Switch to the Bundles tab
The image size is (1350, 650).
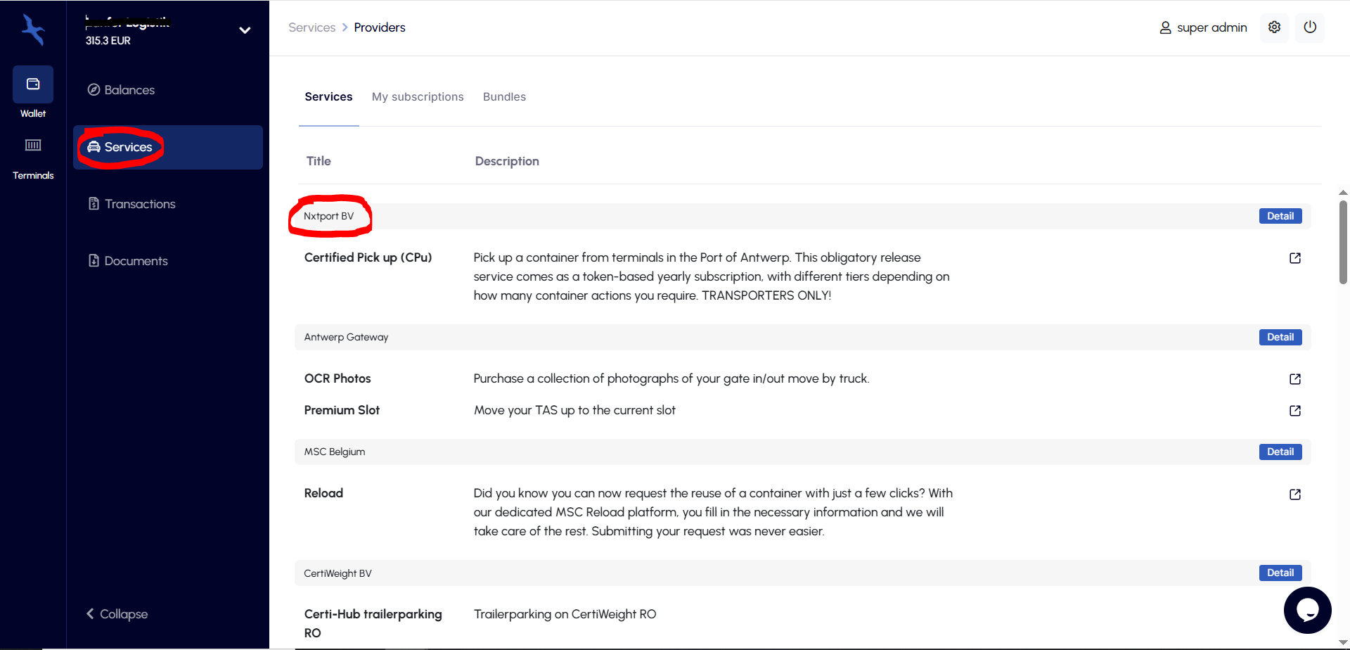tap(504, 97)
